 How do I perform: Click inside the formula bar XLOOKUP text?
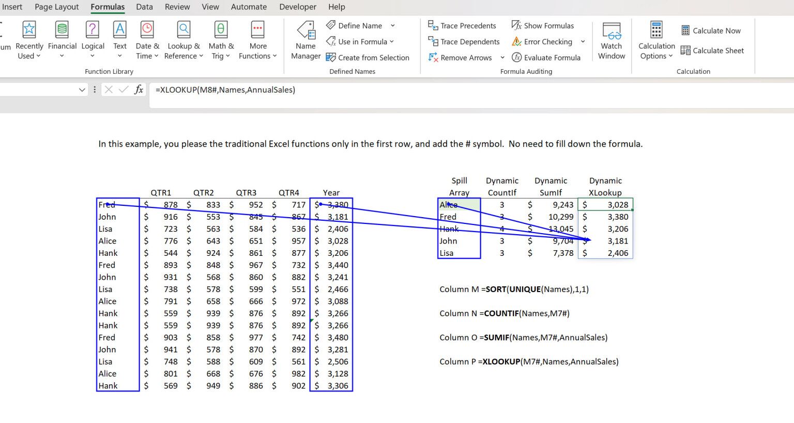pos(225,89)
